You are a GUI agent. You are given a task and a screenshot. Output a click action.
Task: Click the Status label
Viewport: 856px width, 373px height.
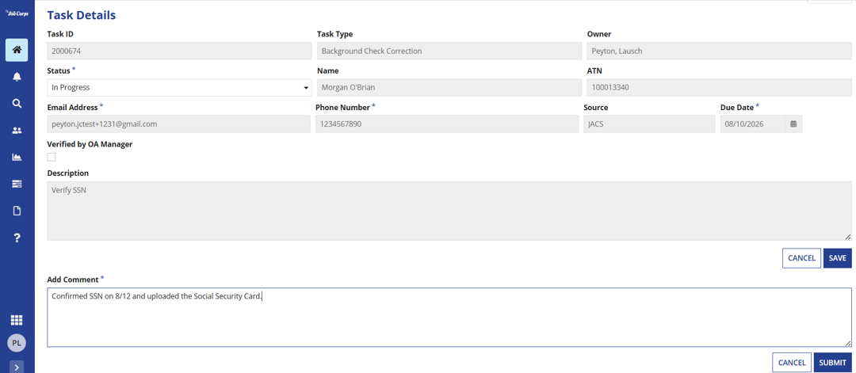[59, 71]
